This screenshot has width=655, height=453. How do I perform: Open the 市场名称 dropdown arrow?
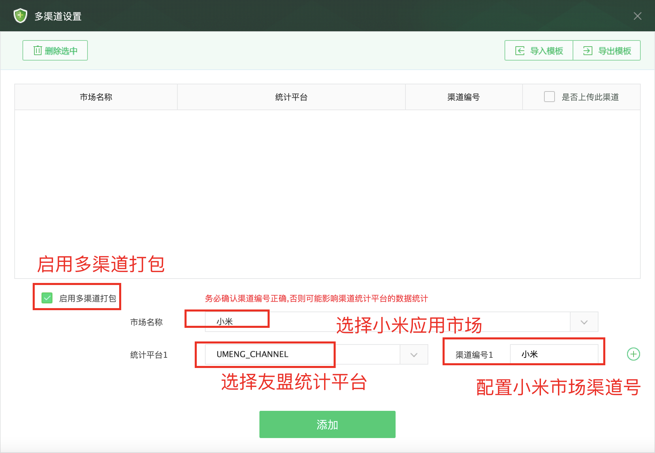584,322
